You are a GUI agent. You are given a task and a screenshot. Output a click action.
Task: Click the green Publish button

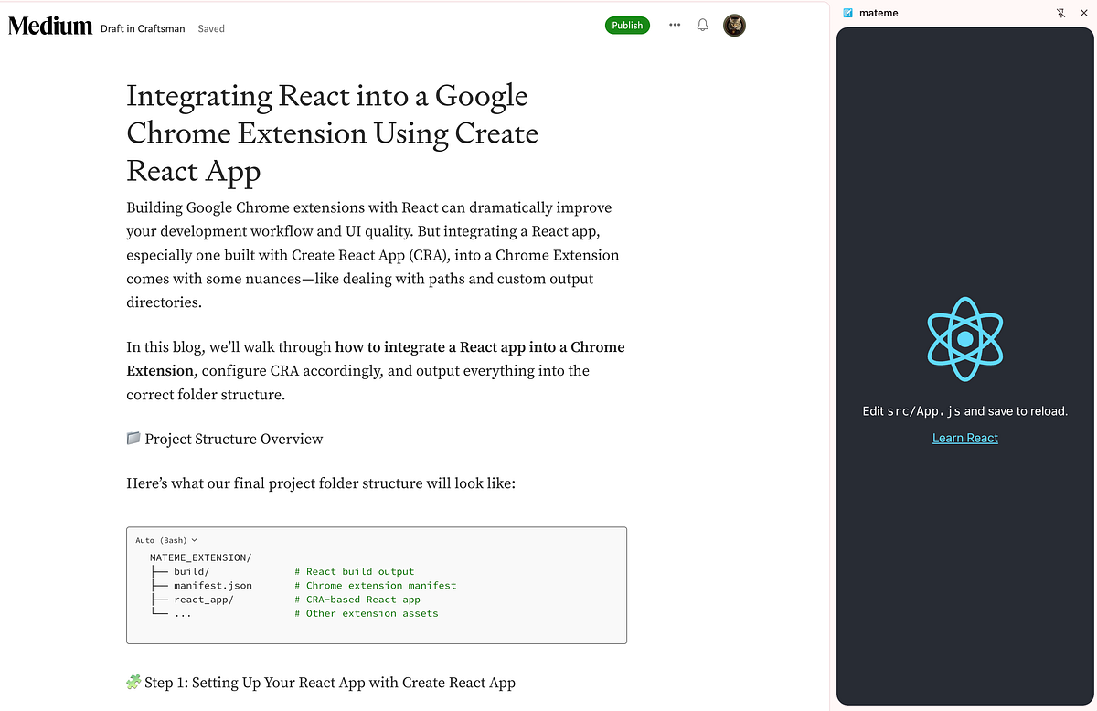pos(627,25)
